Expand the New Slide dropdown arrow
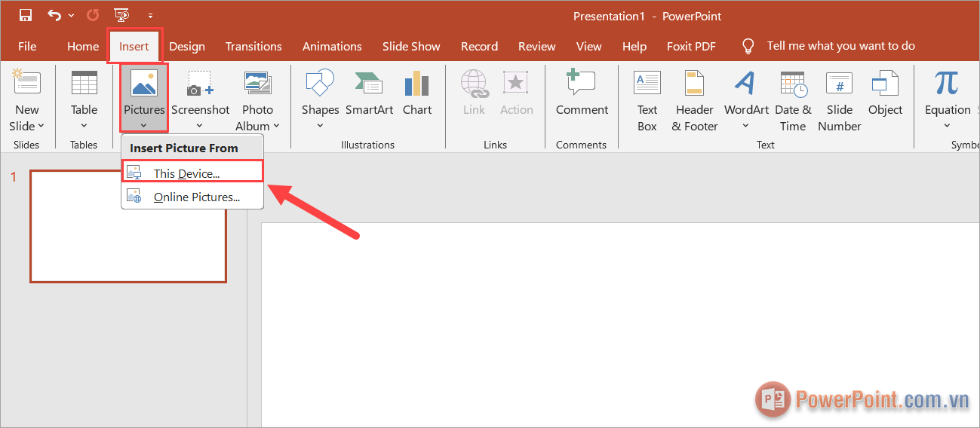980x428 pixels. pos(41,127)
